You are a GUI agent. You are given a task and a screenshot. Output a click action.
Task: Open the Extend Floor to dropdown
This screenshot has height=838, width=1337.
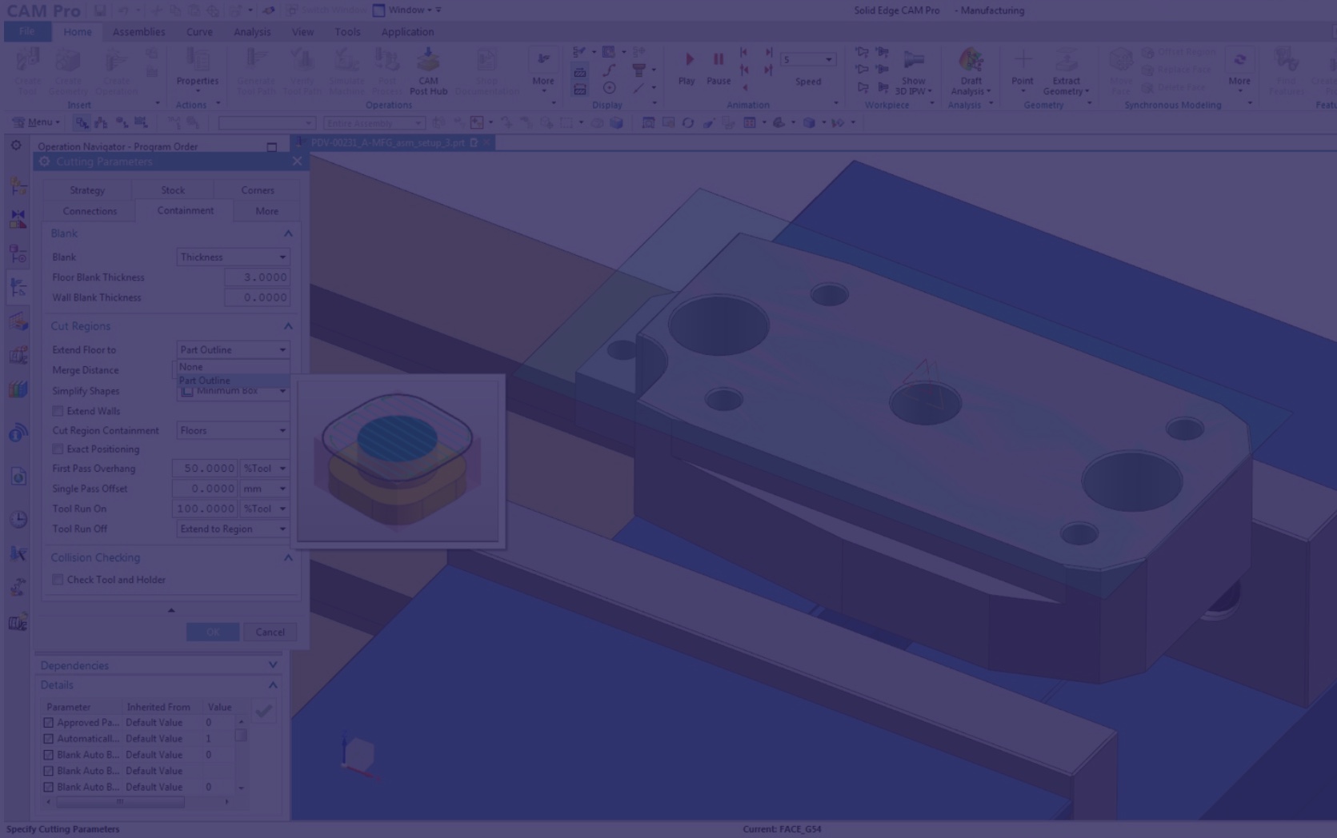232,350
